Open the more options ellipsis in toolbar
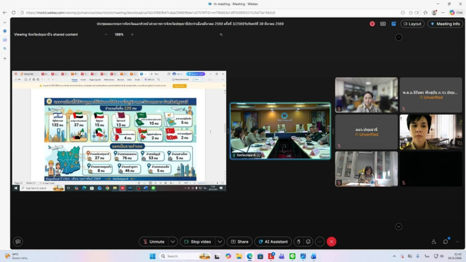Viewport: 466px width, 262px height. click(x=320, y=242)
